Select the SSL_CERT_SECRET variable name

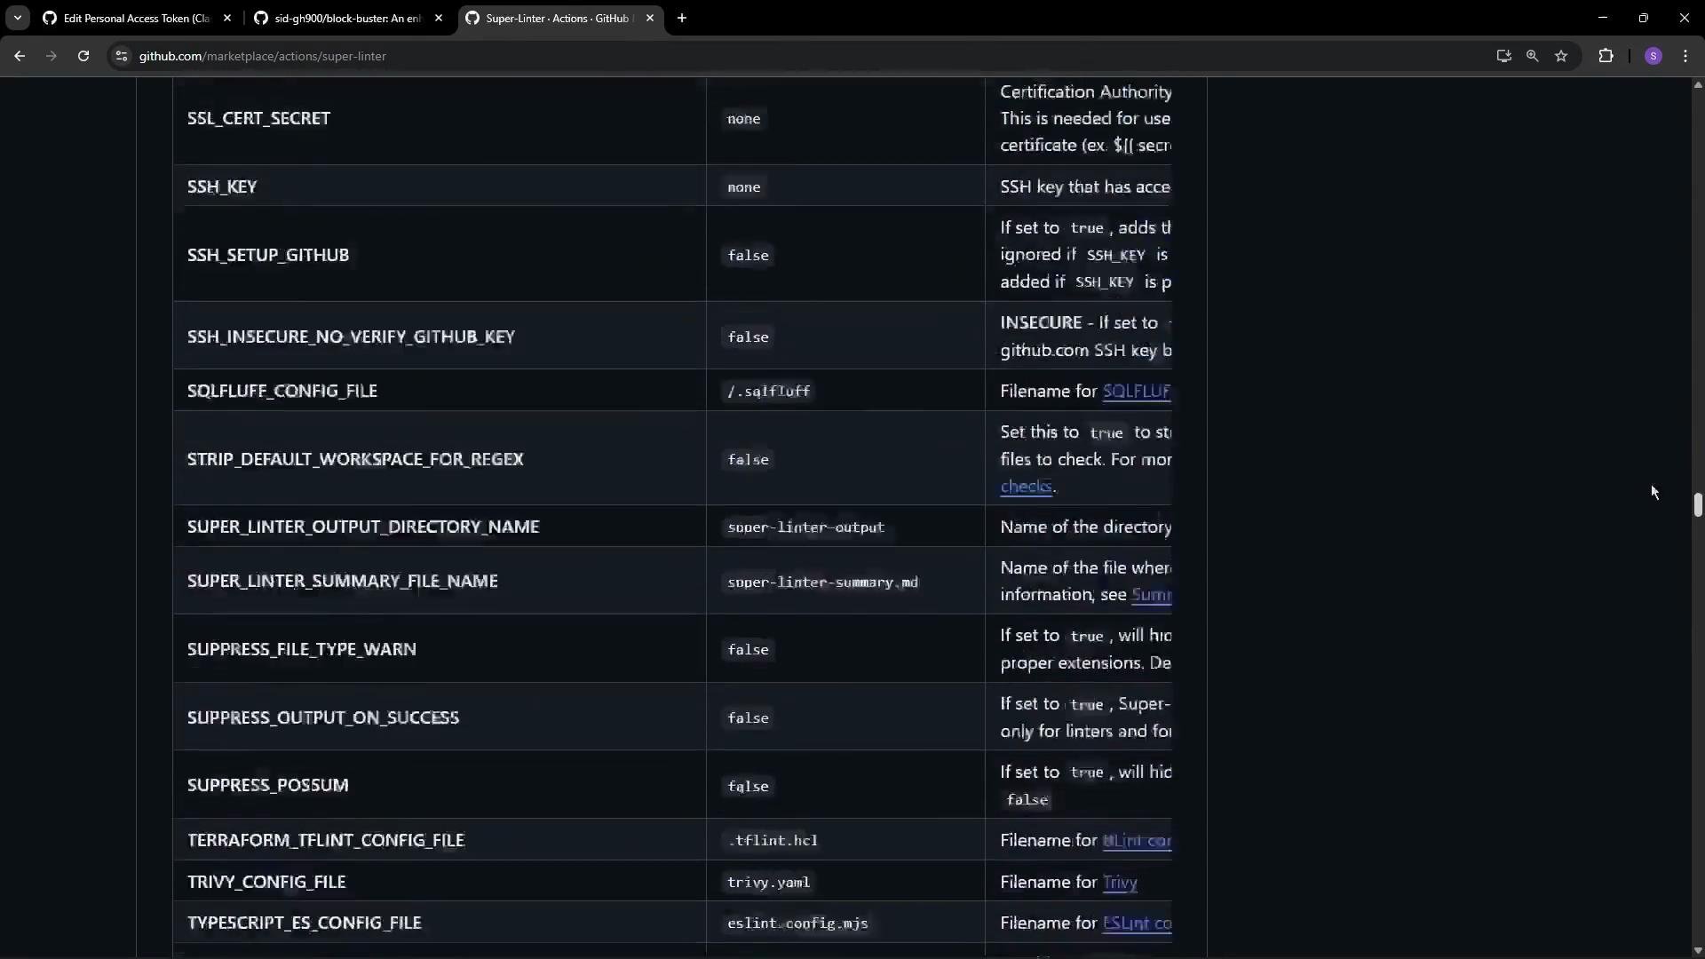point(258,118)
